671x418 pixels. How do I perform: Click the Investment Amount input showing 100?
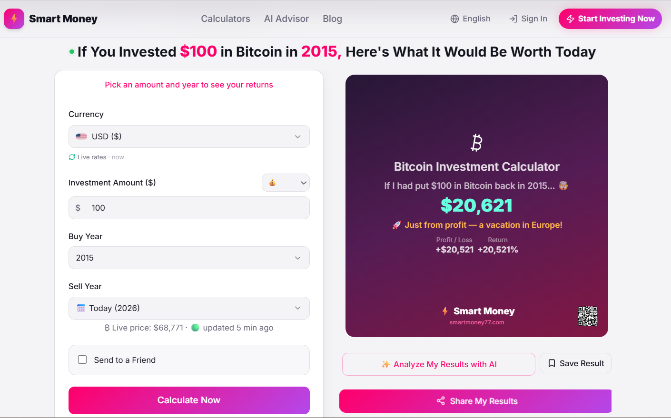pyautogui.click(x=189, y=208)
